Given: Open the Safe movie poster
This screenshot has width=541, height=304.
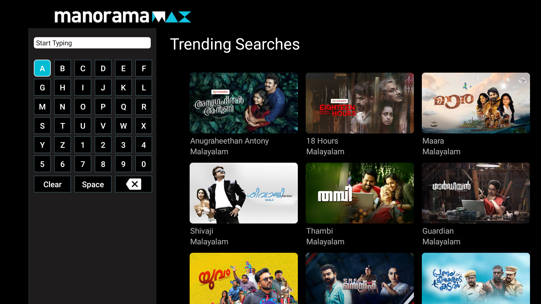Looking at the screenshot, I should (x=360, y=278).
